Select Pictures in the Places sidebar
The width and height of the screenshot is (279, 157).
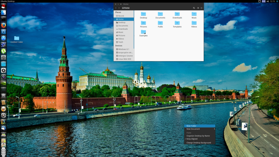[124, 36]
